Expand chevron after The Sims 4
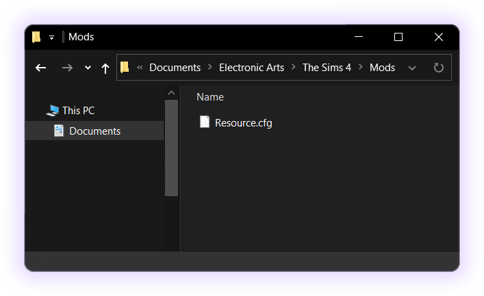Screen dimensions: 484x296 click(x=361, y=67)
